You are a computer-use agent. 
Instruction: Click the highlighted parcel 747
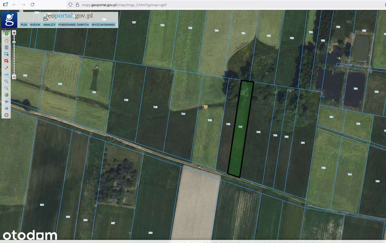240,129
